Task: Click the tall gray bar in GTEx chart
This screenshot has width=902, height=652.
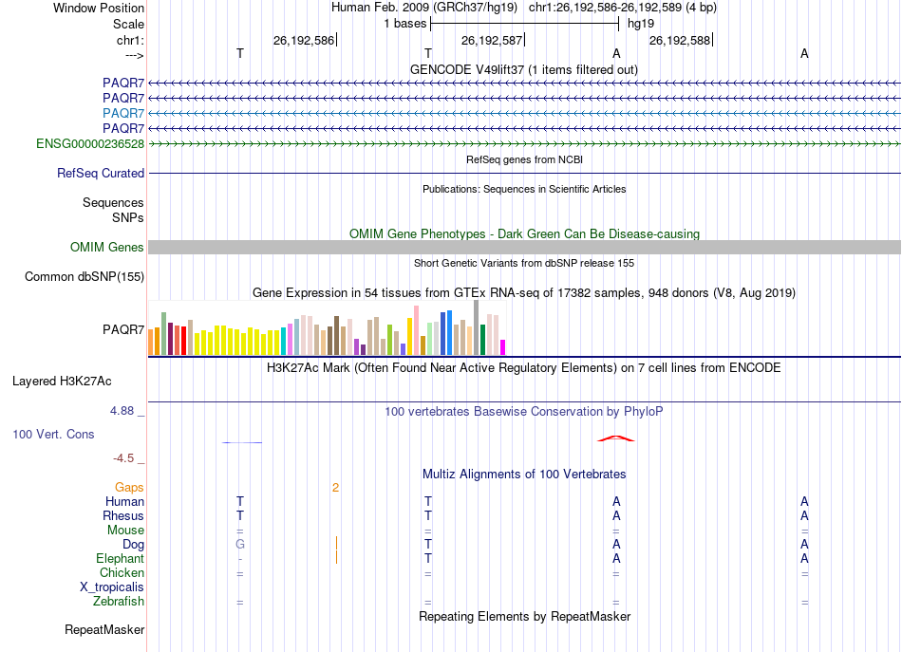Action: coord(477,327)
